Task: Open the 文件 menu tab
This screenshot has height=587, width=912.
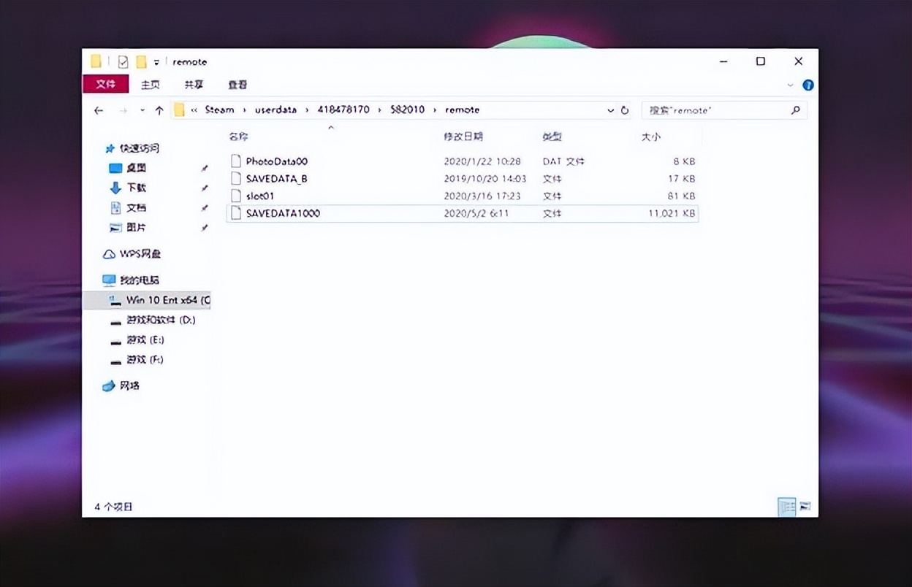Action: click(x=106, y=85)
